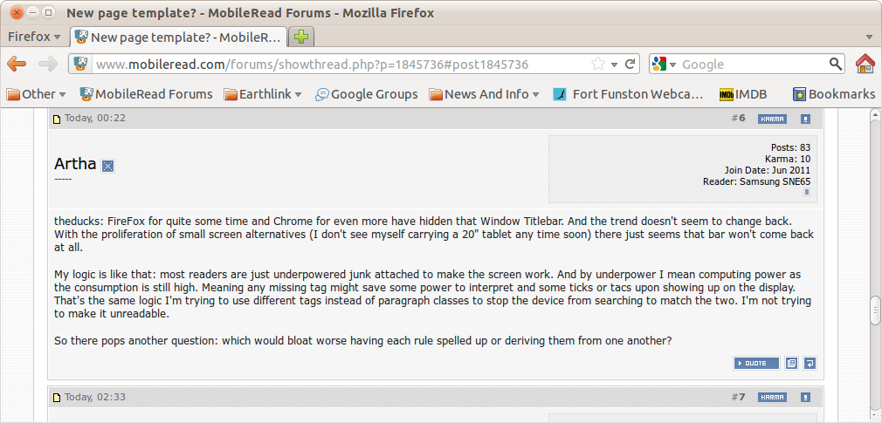Viewport: 882px width, 423px height.
Task: Open the Earthlink bookmarks menu
Action: point(263,94)
